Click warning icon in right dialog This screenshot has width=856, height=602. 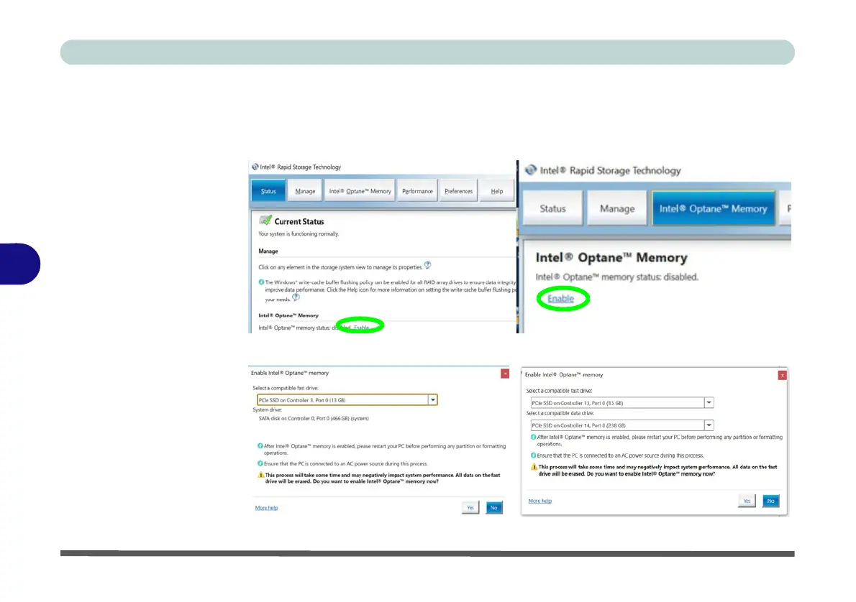click(x=534, y=467)
